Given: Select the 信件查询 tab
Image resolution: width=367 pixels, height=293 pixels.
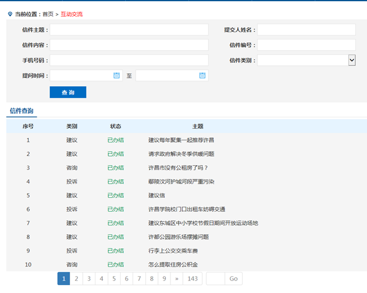Looking at the screenshot, I should [x=21, y=111].
